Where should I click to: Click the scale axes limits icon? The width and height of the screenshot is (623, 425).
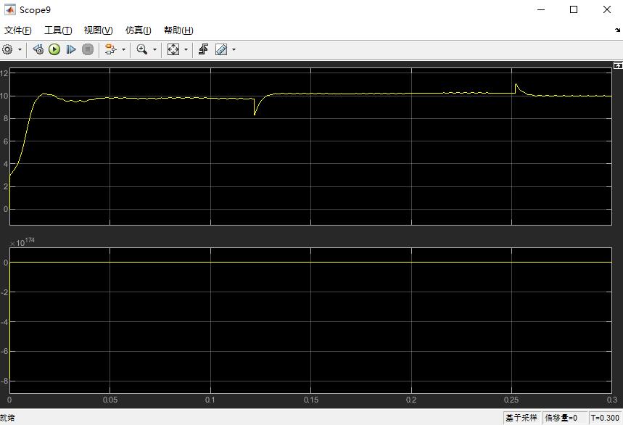tap(173, 49)
